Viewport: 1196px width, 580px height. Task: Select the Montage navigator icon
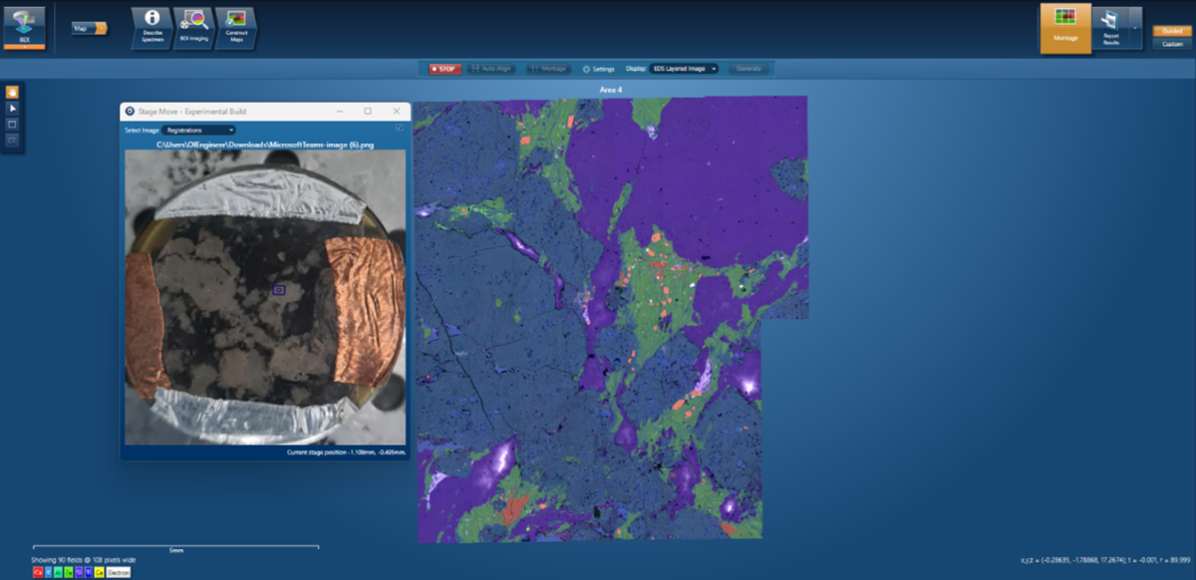1065,28
